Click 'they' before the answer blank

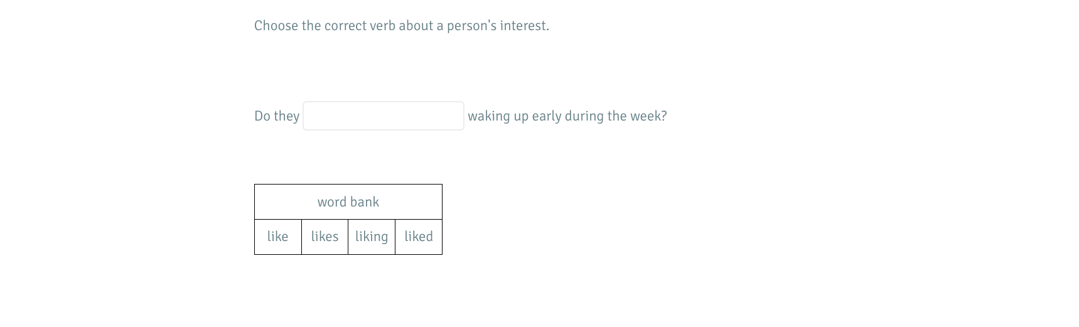[x=287, y=116]
